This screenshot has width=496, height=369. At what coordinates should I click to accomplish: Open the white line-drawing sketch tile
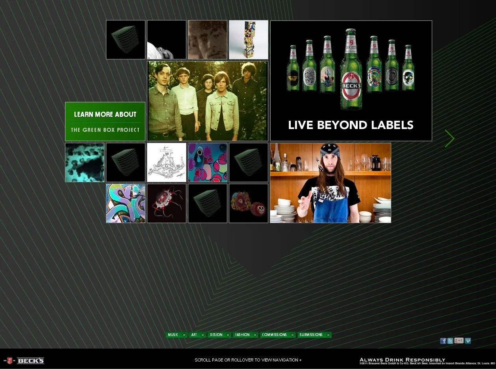(167, 162)
